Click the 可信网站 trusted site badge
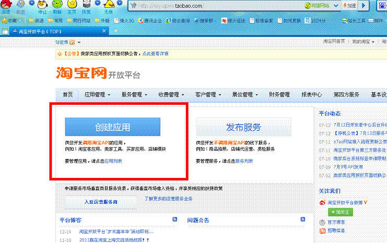The width and height of the screenshot is (387, 243). coord(317,6)
